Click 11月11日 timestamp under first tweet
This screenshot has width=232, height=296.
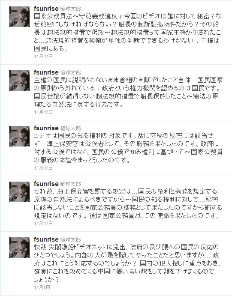point(43,57)
